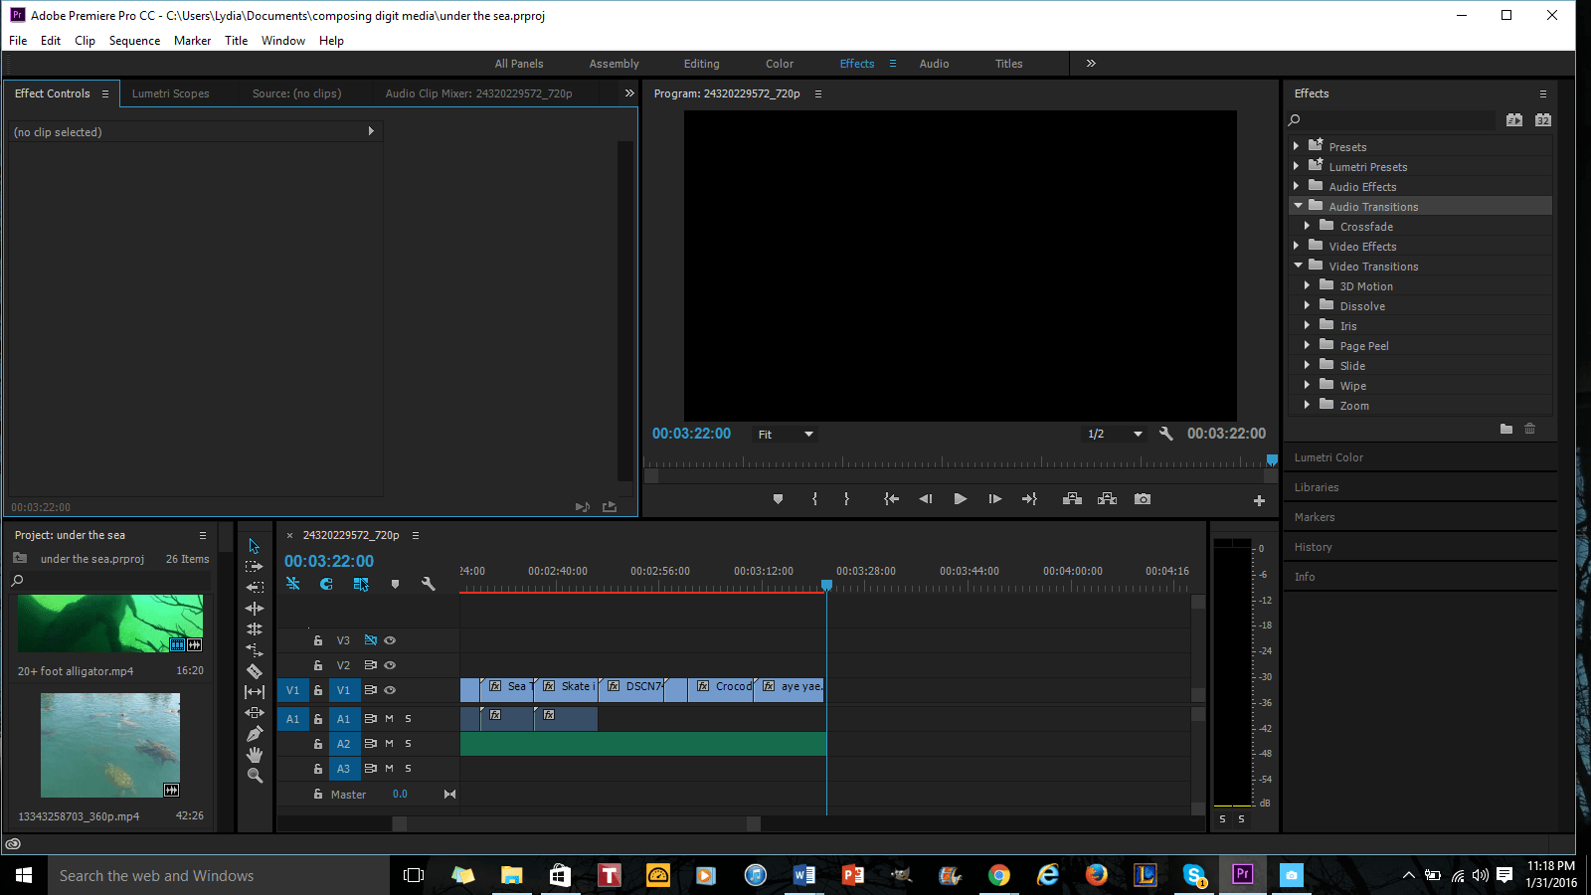Open the Marker menu
This screenshot has height=895, width=1591.
tap(192, 41)
